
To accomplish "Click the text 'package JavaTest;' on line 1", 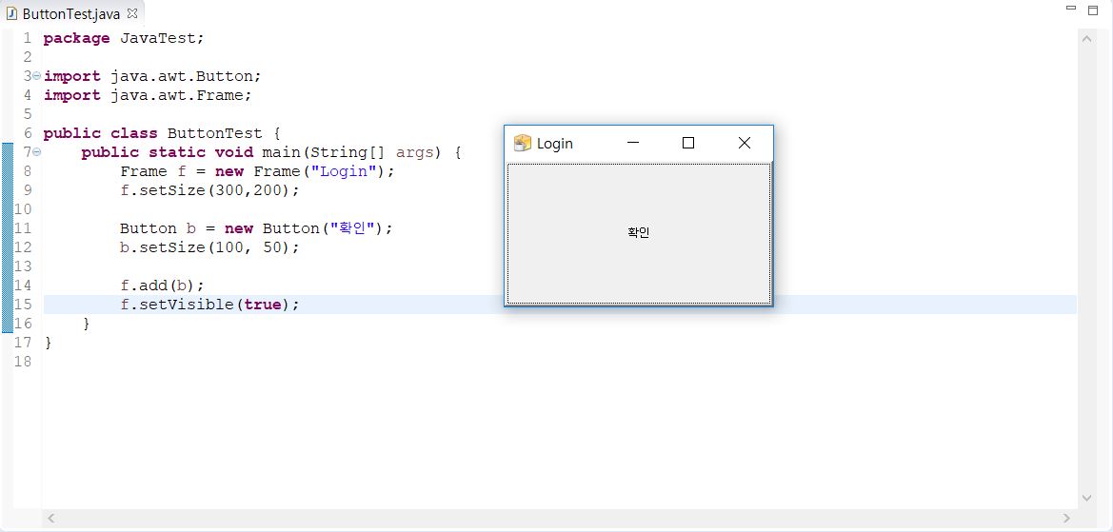I will click(124, 38).
